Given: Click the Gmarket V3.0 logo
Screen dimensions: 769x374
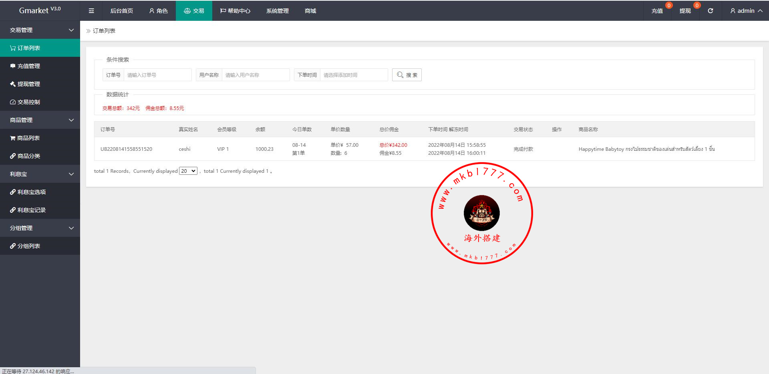Looking at the screenshot, I should click(40, 10).
